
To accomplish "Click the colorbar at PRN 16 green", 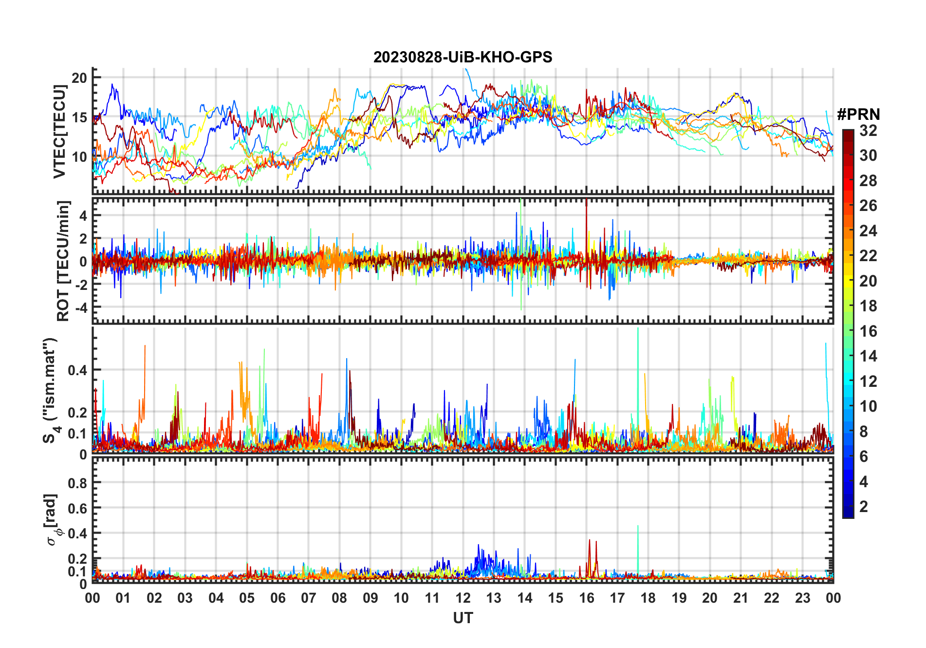I will tap(848, 331).
